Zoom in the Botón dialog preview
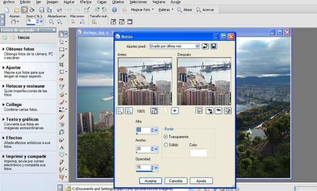317x191 pixels. tap(129, 111)
